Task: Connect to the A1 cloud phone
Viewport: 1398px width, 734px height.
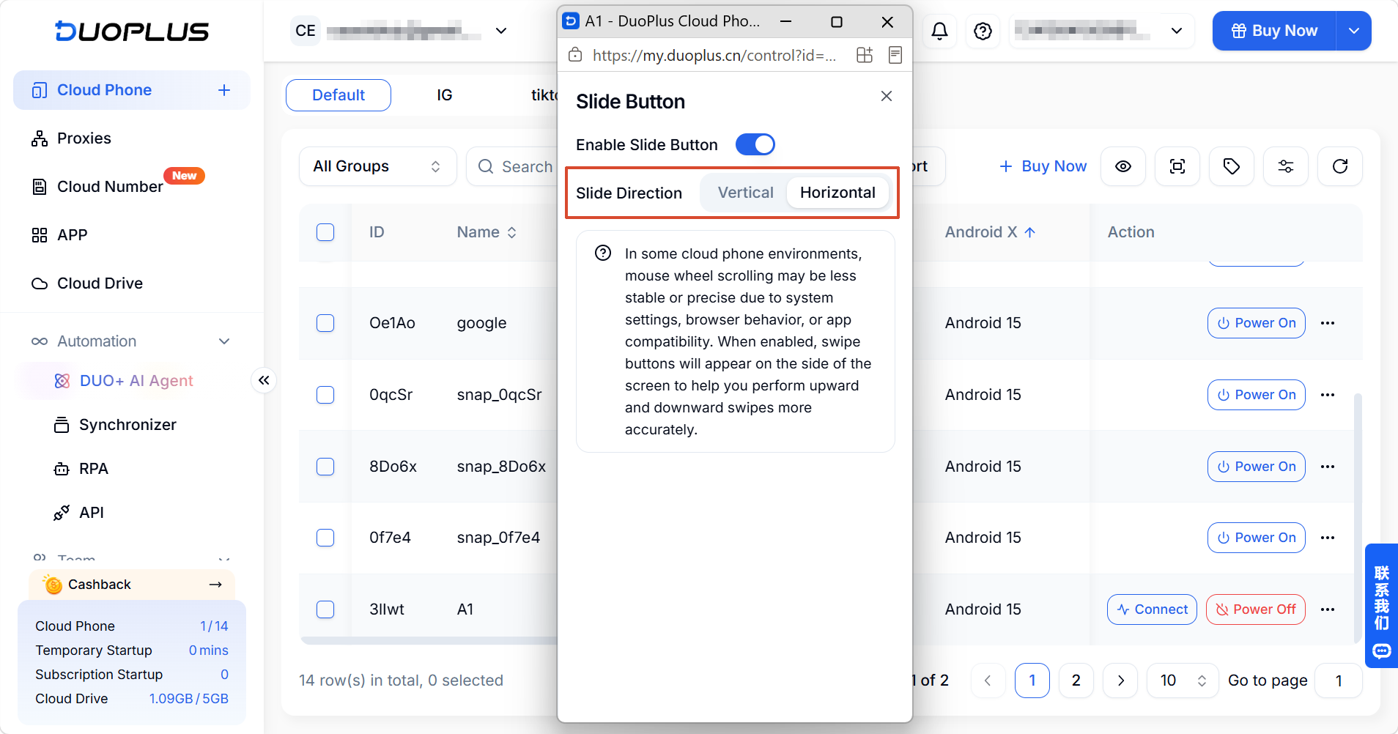Action: (1153, 609)
